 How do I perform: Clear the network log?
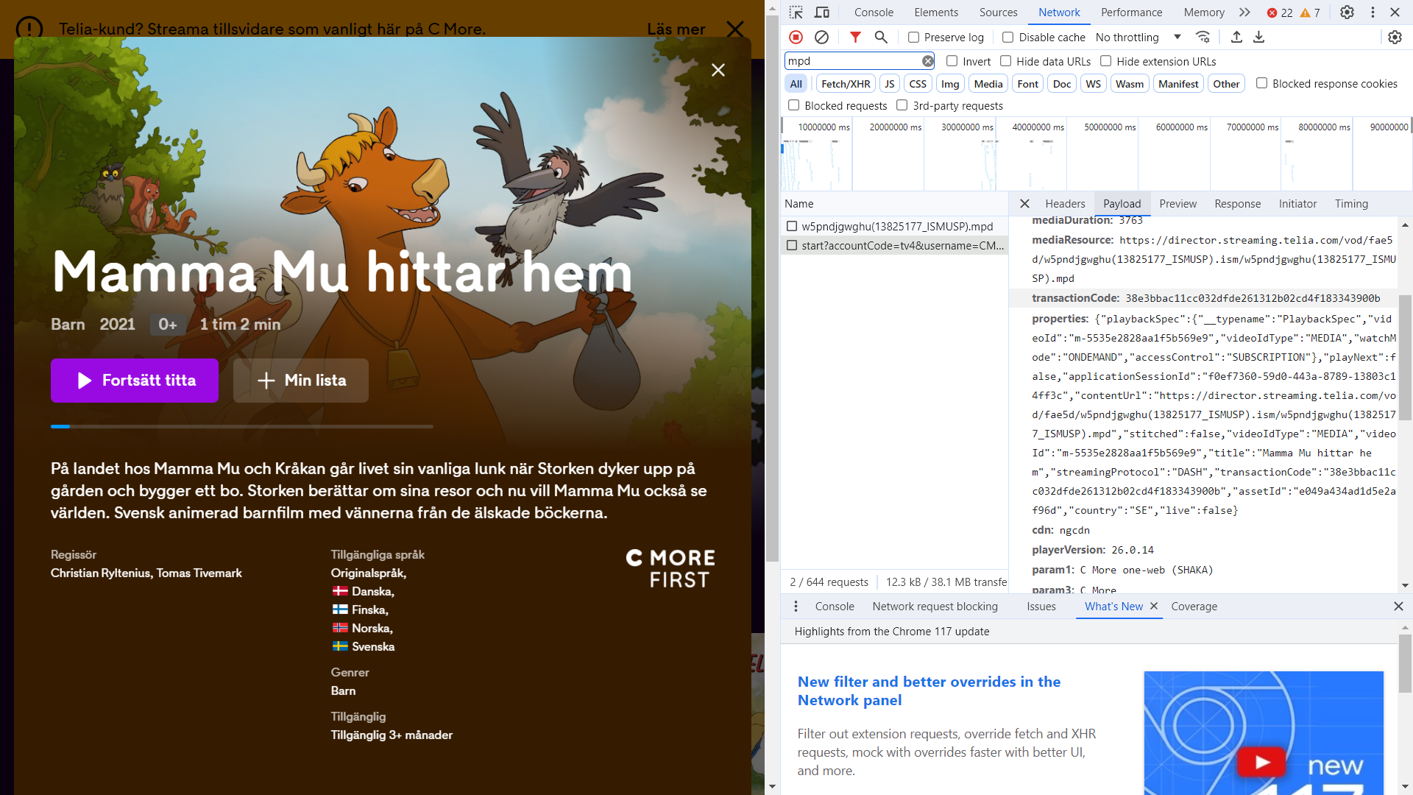tap(821, 37)
